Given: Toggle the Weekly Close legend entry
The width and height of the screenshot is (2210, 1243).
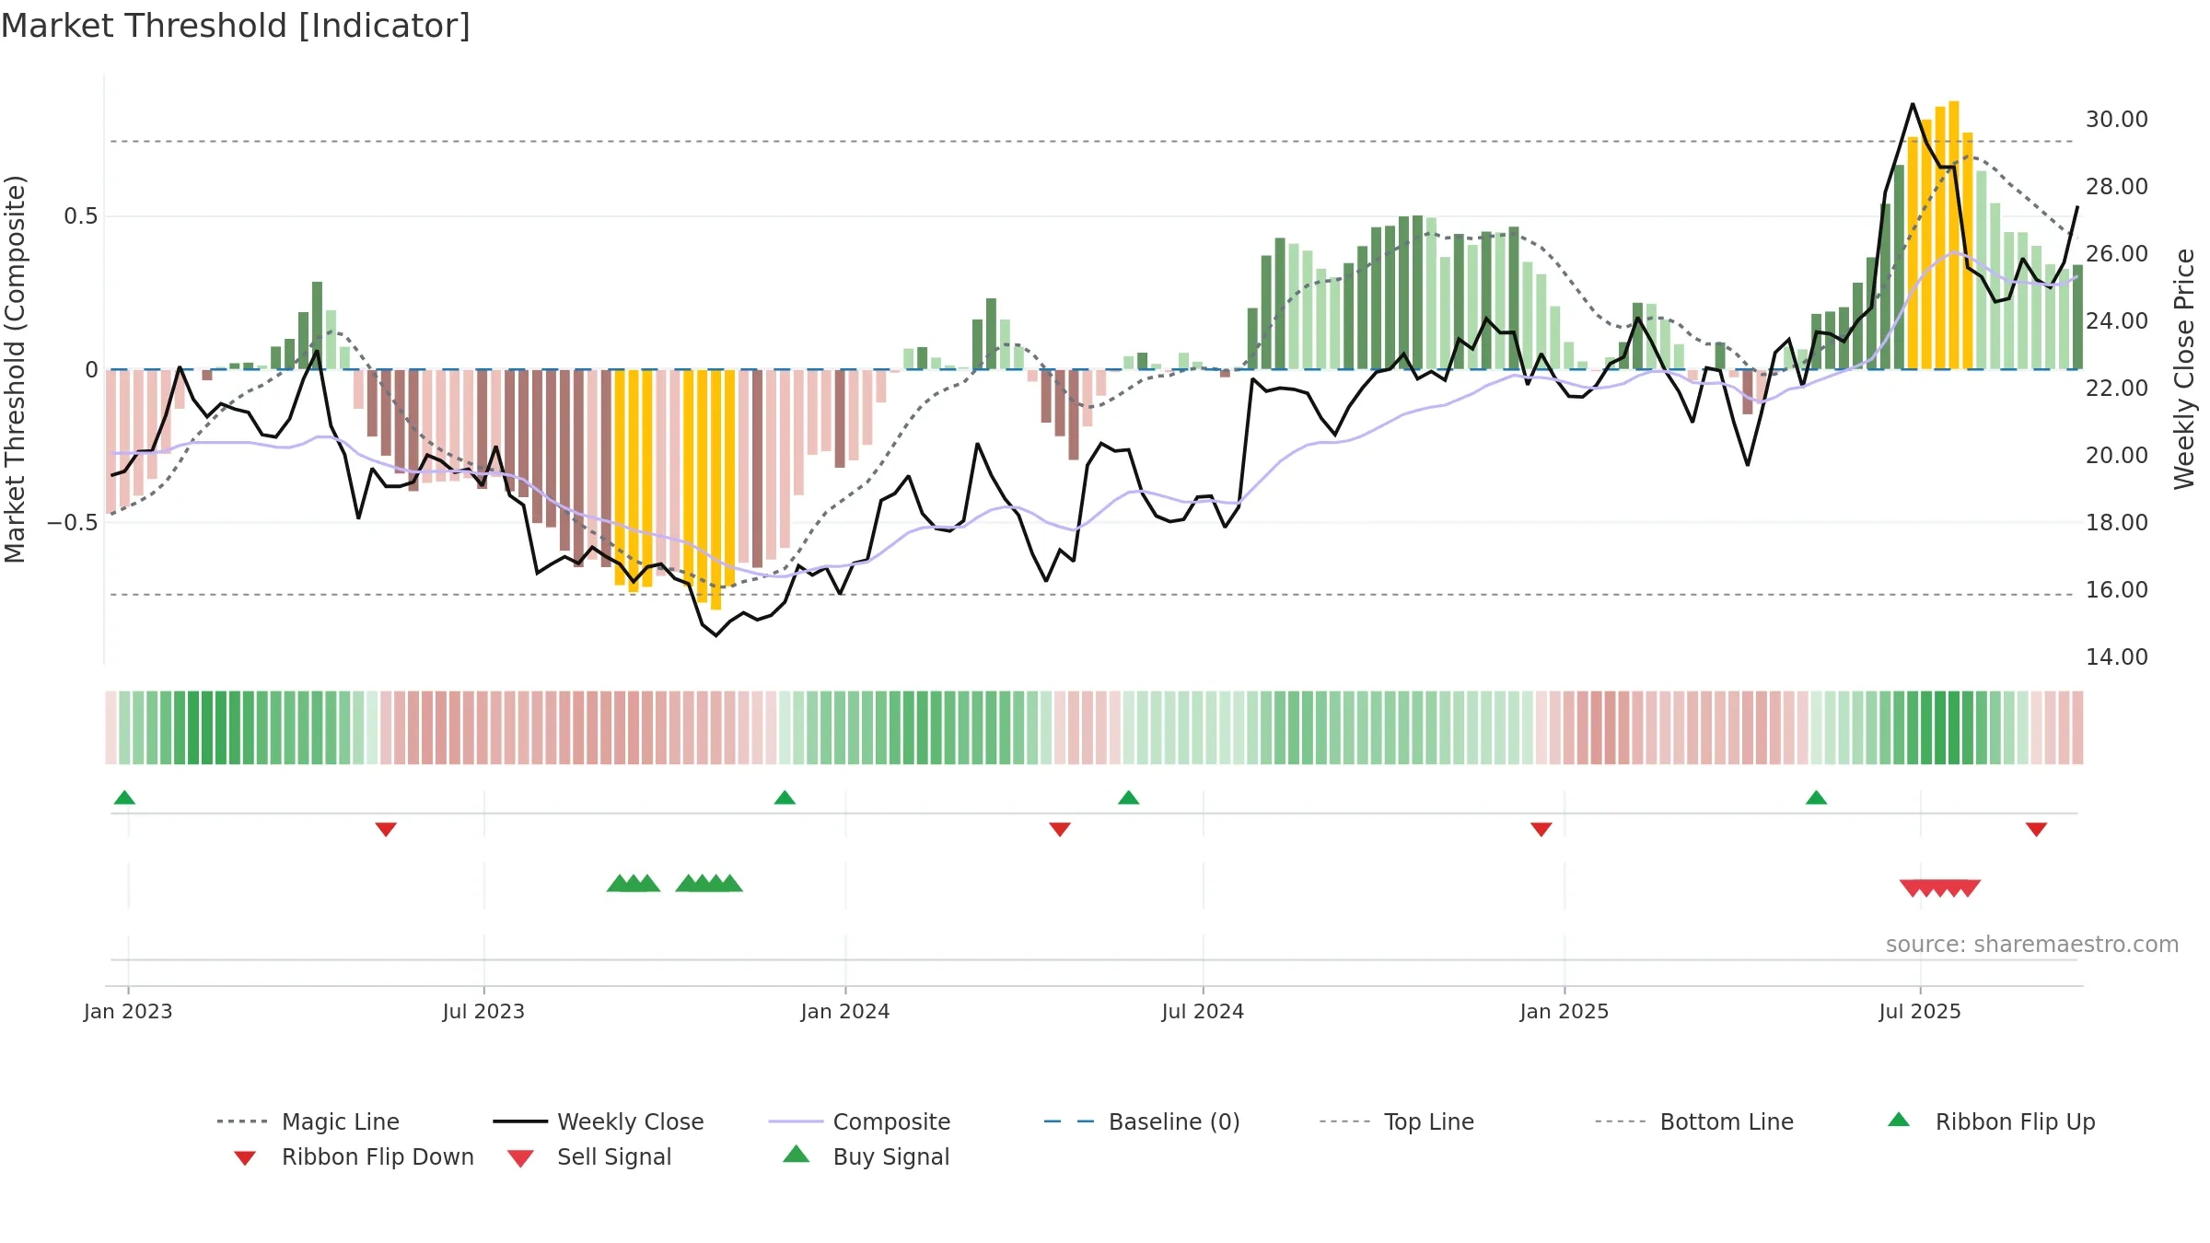Looking at the screenshot, I should click(599, 1121).
